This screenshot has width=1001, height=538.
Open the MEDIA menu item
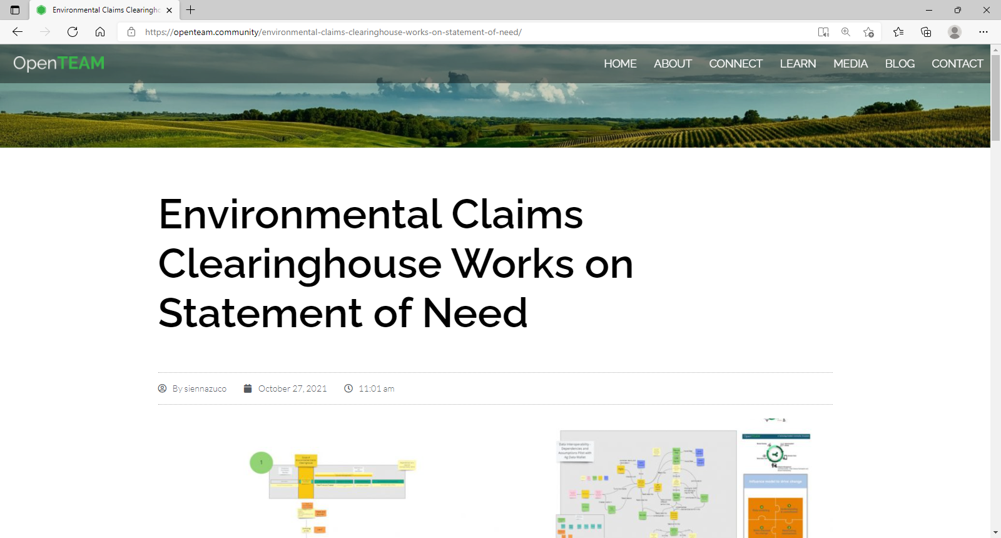tap(850, 64)
